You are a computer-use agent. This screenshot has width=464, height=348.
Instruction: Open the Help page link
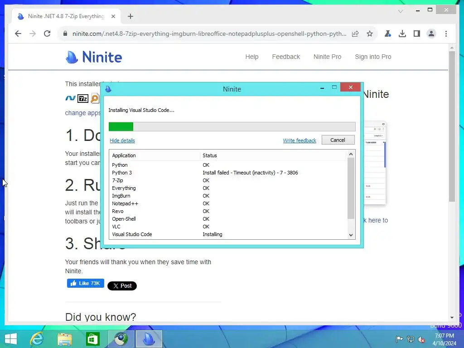[x=252, y=57]
